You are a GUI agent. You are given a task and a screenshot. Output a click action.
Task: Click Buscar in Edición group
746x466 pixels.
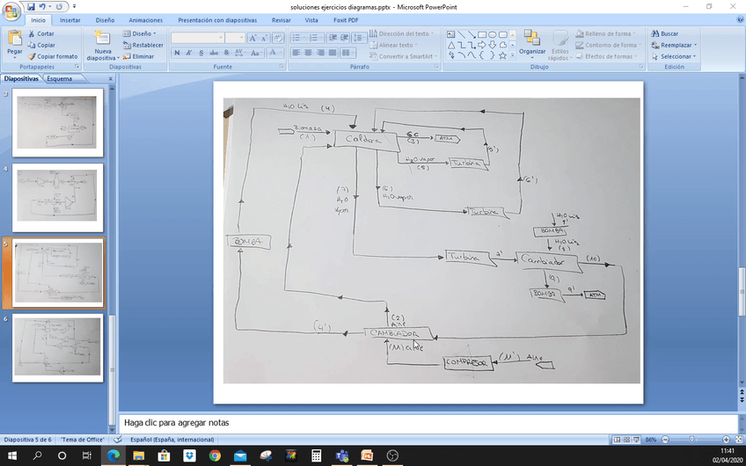pos(665,33)
